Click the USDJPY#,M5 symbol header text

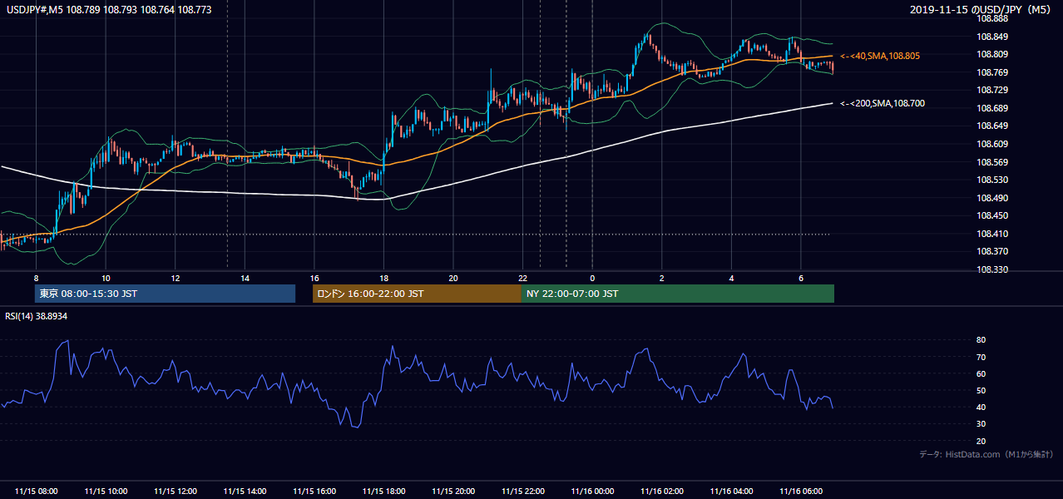click(x=108, y=10)
